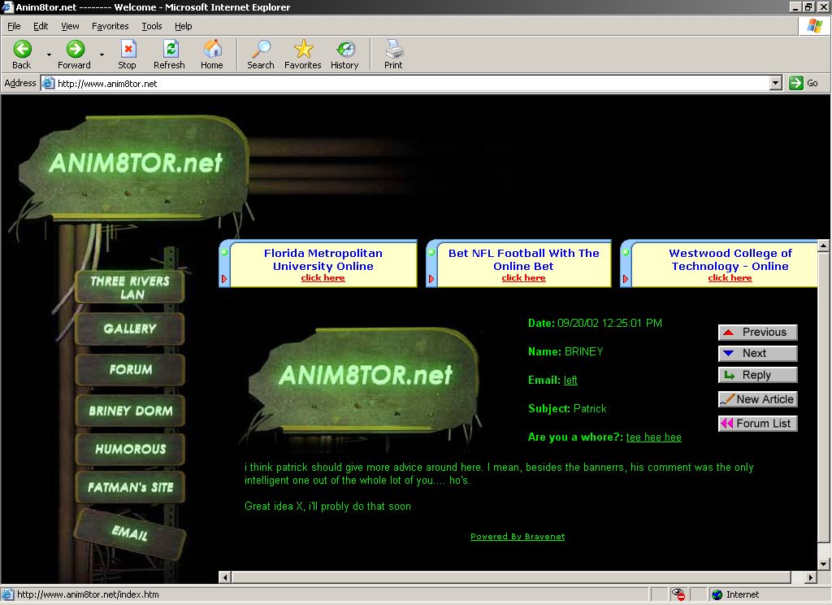Click the status bar URL text
Viewport: 832px width, 605px height.
click(88, 594)
